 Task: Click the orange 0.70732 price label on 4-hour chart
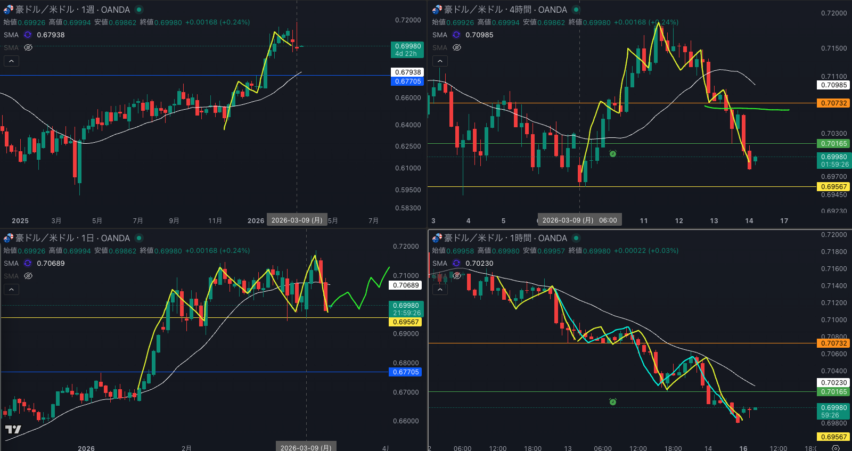pyautogui.click(x=833, y=103)
